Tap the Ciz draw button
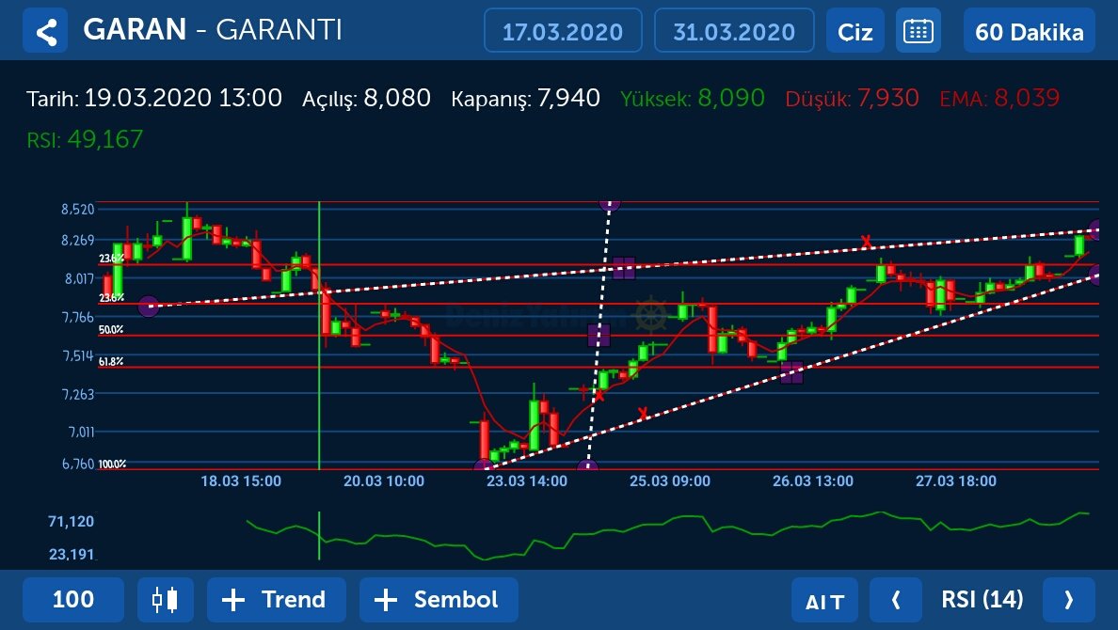 tap(854, 31)
